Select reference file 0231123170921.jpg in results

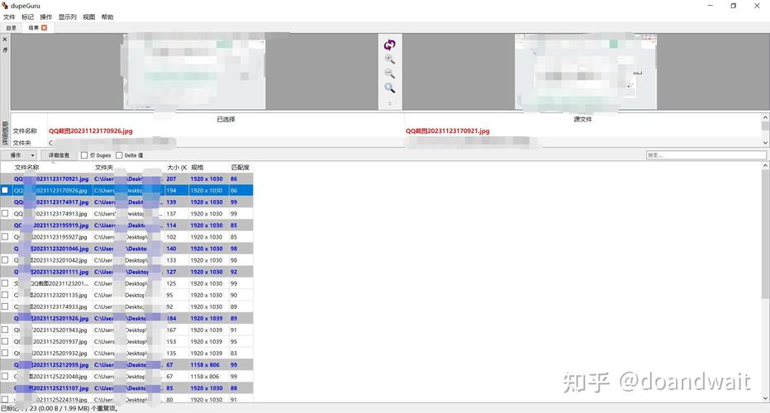(x=126, y=178)
